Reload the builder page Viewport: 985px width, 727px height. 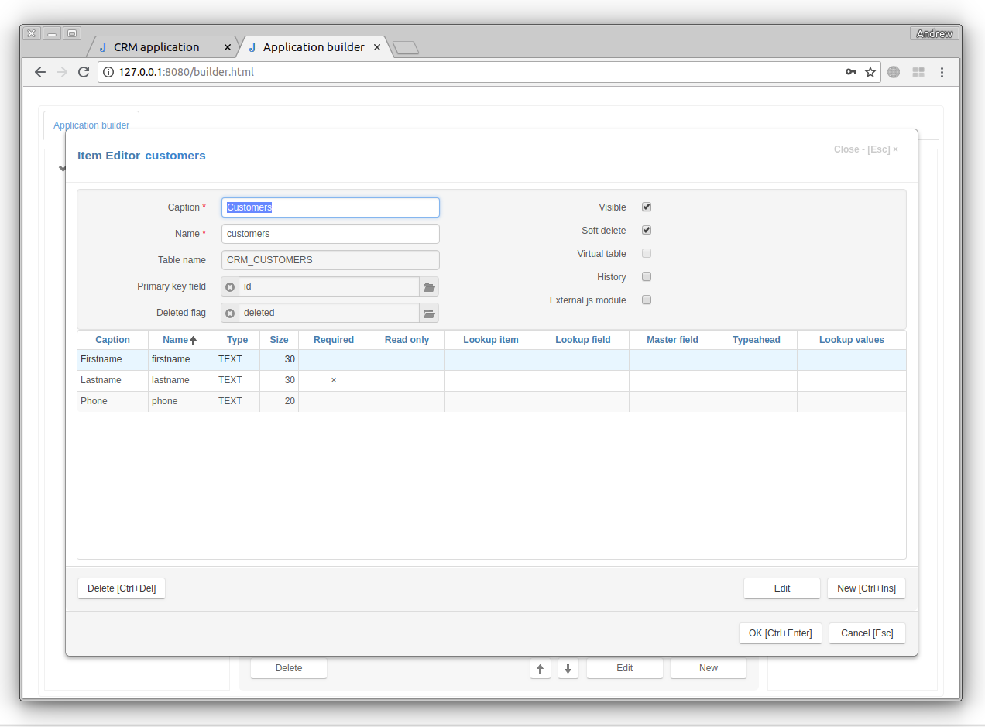(x=84, y=72)
